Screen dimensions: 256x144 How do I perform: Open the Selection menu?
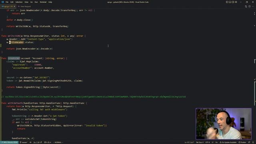tap(19, 2)
